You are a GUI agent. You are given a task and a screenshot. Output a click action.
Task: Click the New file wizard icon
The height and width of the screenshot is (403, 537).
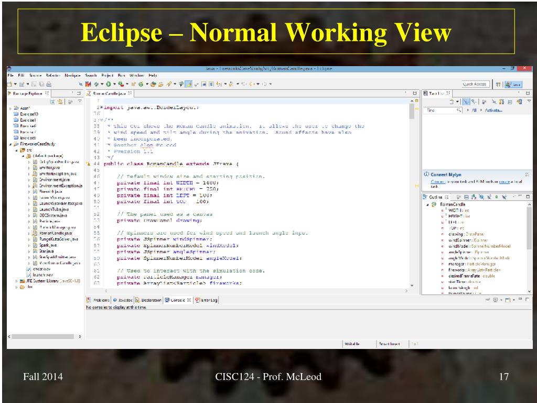pyautogui.click(x=9, y=84)
